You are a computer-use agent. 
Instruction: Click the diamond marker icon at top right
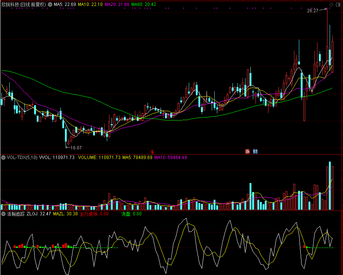pos(332,4)
